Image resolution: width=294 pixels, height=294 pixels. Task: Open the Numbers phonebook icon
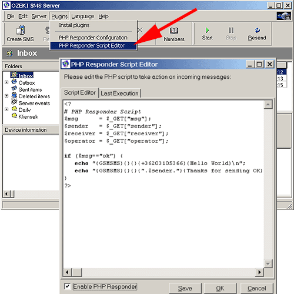(174, 31)
